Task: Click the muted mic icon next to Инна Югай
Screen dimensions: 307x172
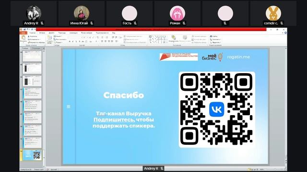Action: click(92, 23)
